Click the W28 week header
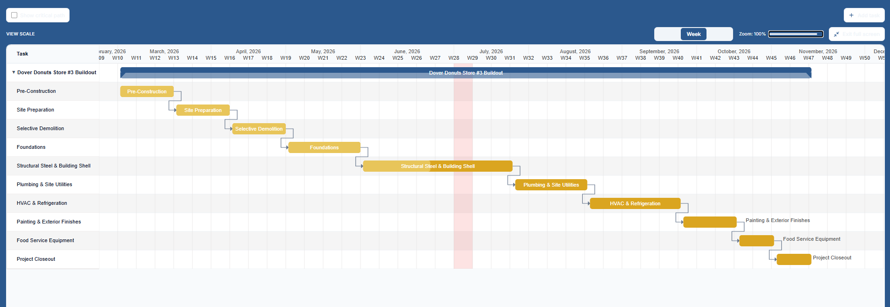 click(x=454, y=58)
